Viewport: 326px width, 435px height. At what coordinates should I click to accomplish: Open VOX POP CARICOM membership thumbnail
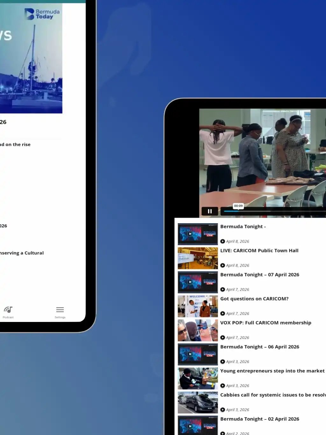click(198, 330)
